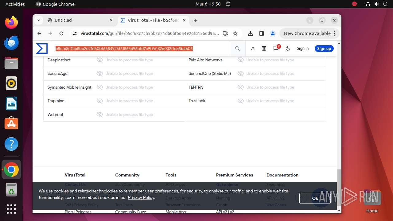Click the Symantec Mobile Insight eye-slash icon
The height and width of the screenshot is (221, 393).
(100, 87)
